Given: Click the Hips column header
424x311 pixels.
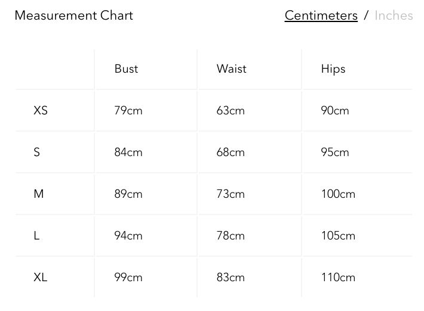Looking at the screenshot, I should point(333,69).
